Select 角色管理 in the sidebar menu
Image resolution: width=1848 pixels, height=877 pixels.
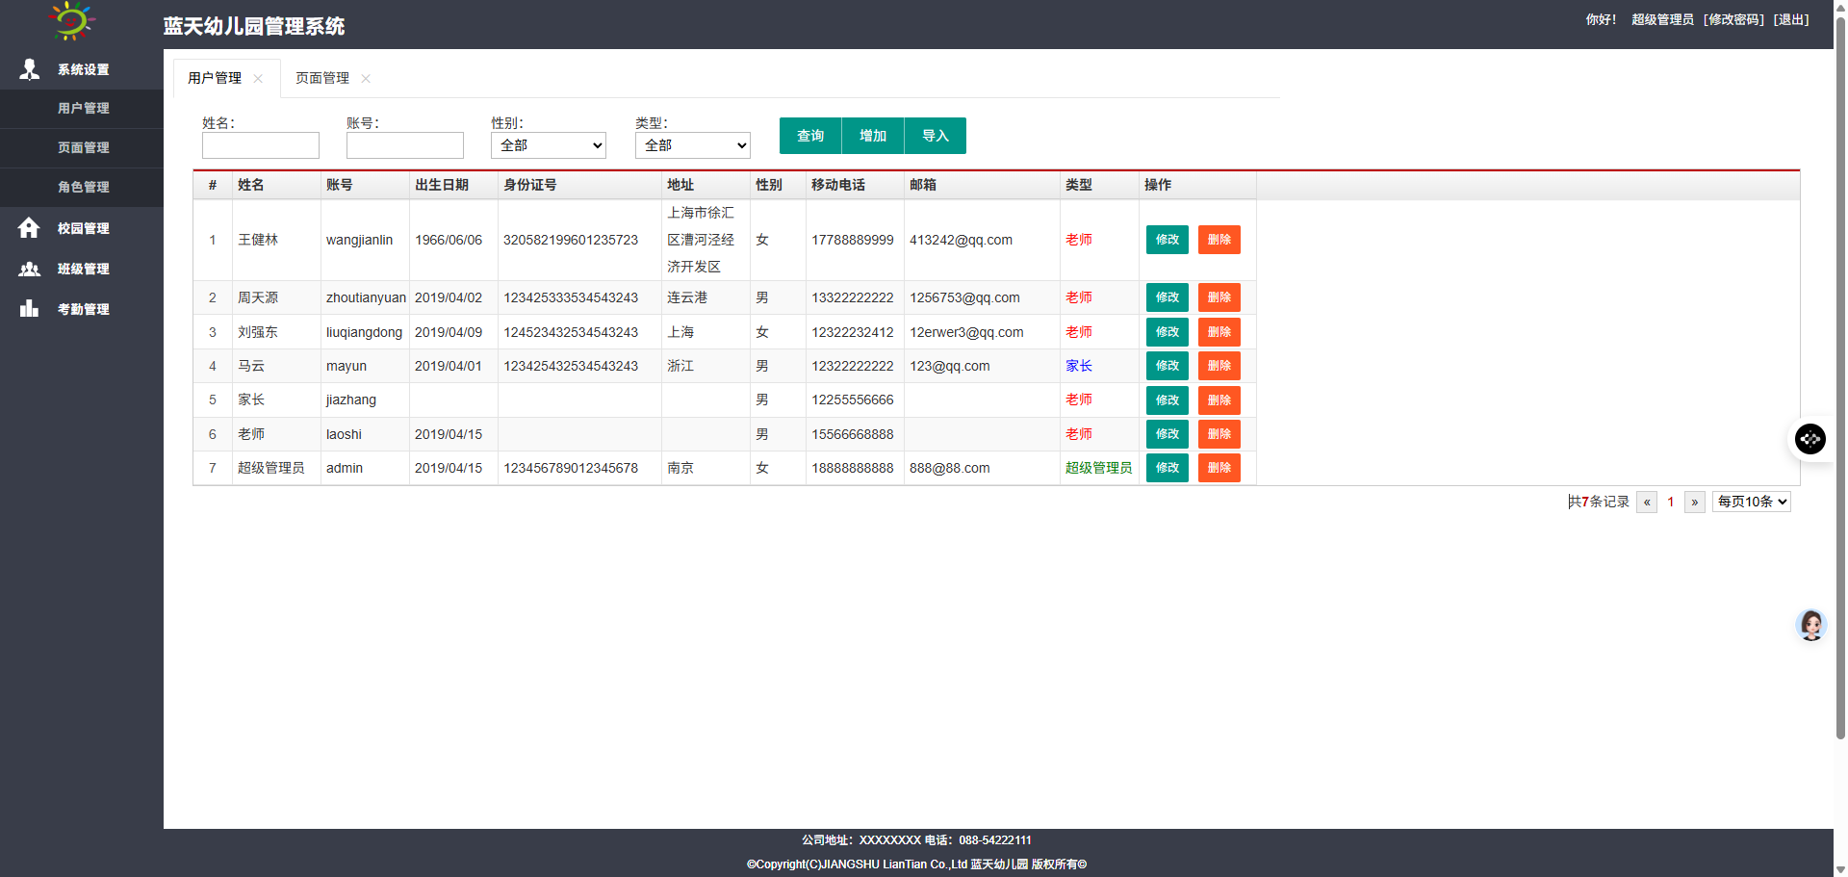point(84,187)
